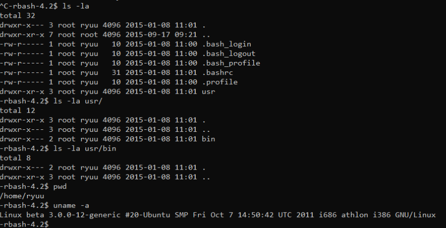Click the empty rbash prompt on last line
Screen dimensions: 446x228
coord(24,225)
